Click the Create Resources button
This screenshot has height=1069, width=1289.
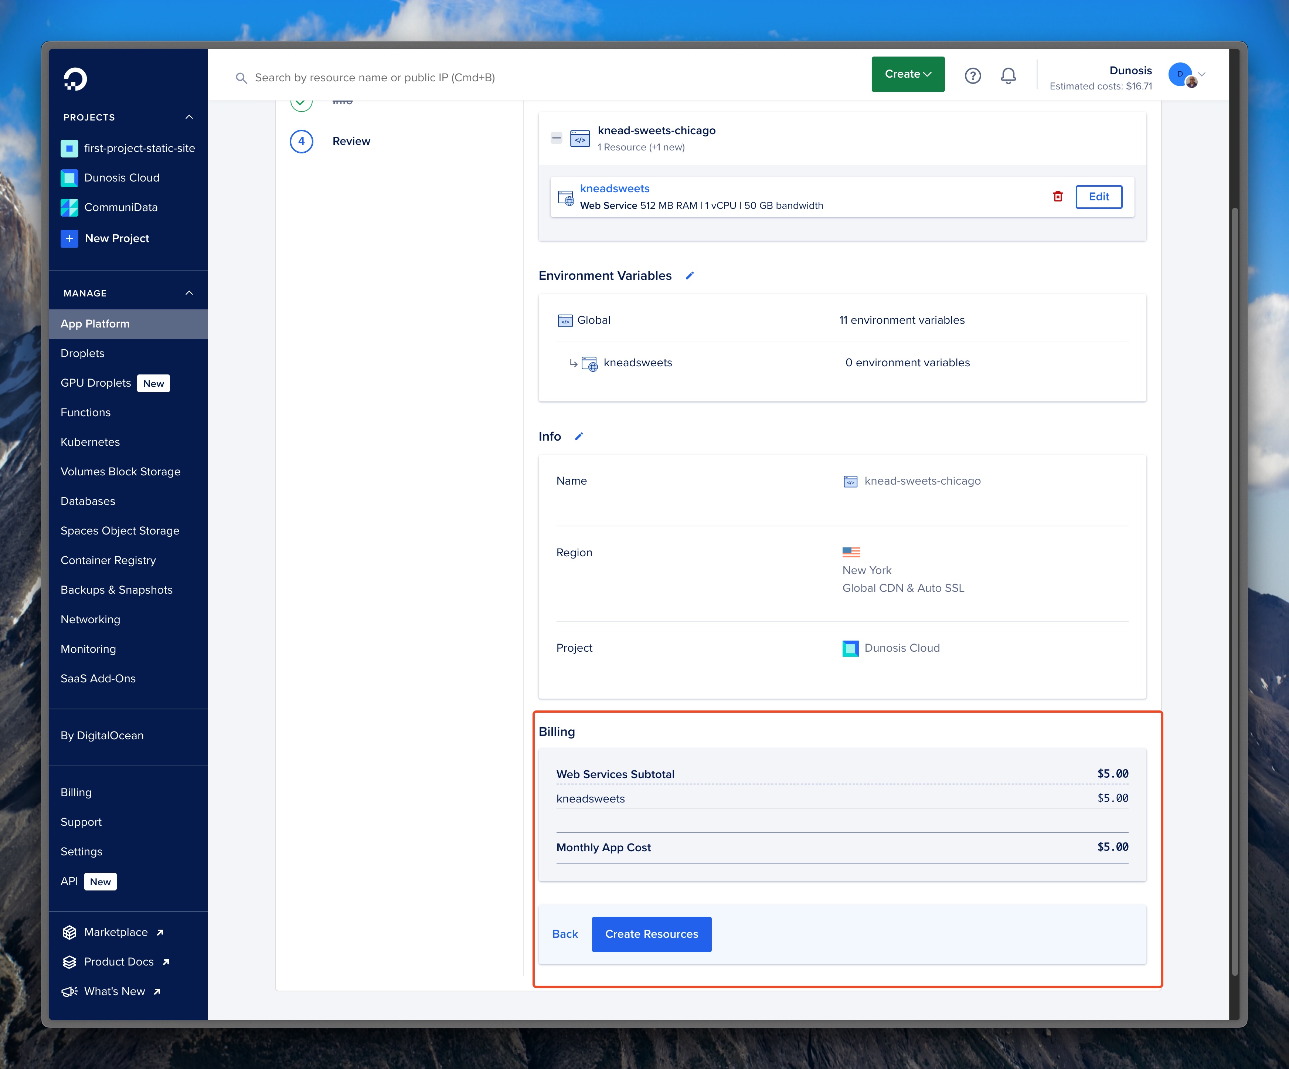(x=651, y=934)
